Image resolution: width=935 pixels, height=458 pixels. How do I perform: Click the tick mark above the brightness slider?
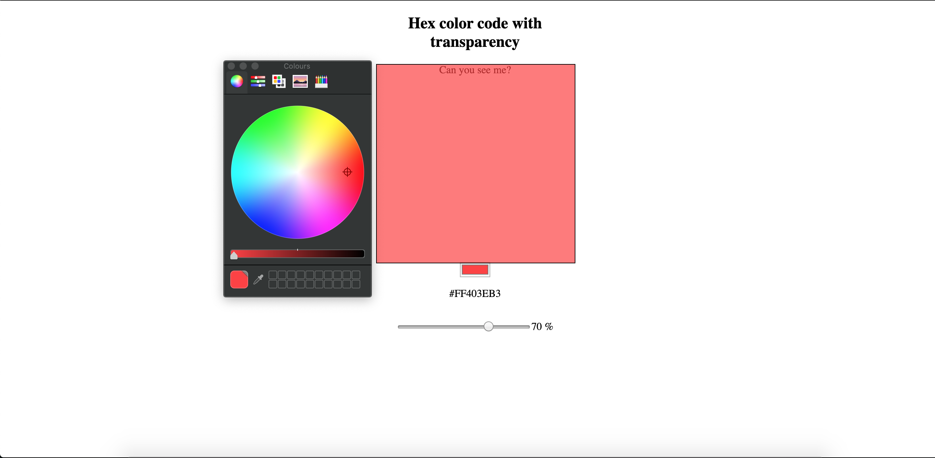297,250
